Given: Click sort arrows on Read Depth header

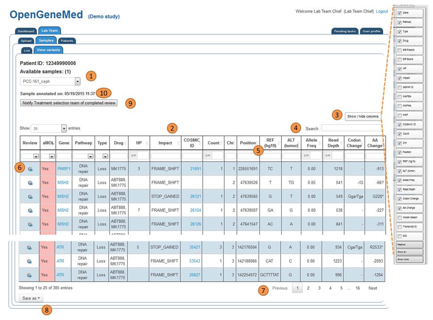Looking at the screenshot, I should pos(341,143).
